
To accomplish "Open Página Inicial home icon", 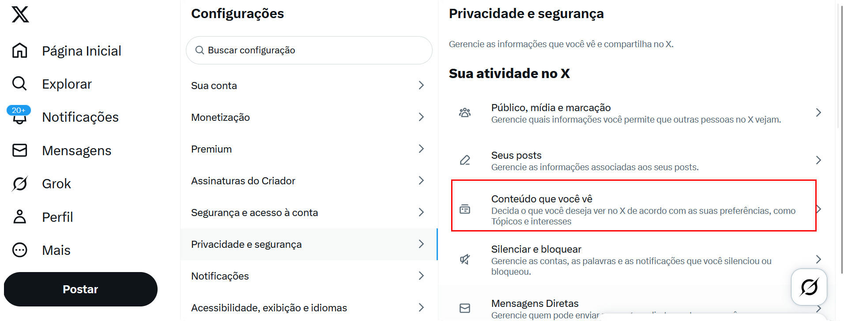I will pyautogui.click(x=20, y=51).
